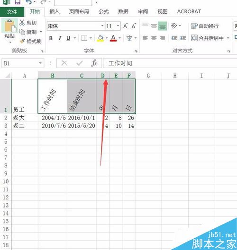This screenshot has height=250, width=237.
Task: Click the Increase Indent icon
Action: click(x=182, y=38)
